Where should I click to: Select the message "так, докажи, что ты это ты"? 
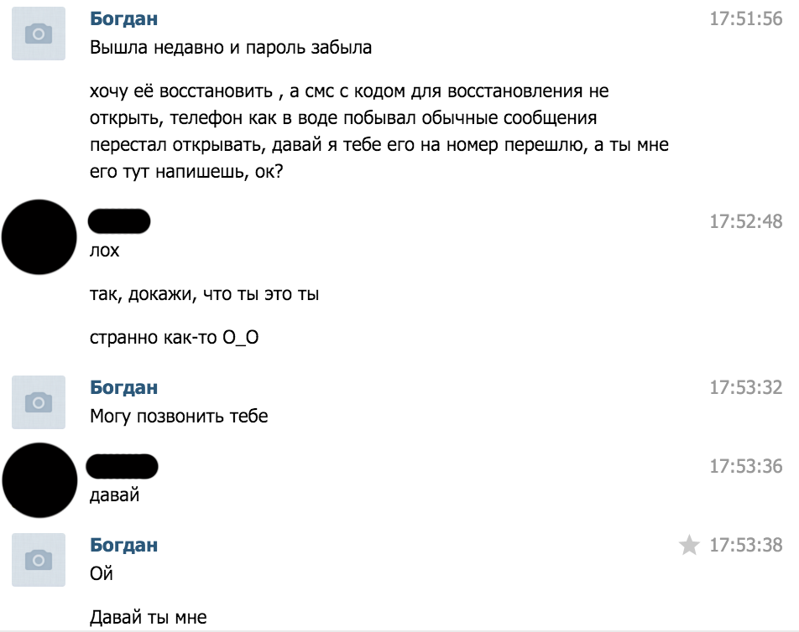(x=204, y=295)
